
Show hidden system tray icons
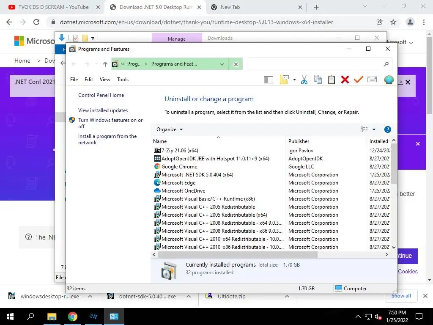point(358,317)
